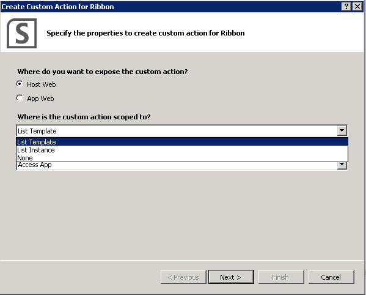Click the help question mark button
The image size is (366, 295).
coord(346,7)
